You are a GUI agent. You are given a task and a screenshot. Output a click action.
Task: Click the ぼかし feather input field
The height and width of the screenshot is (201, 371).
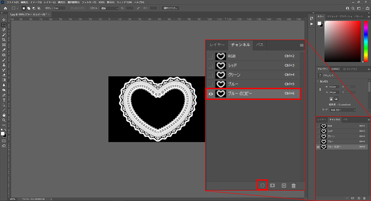click(59, 8)
